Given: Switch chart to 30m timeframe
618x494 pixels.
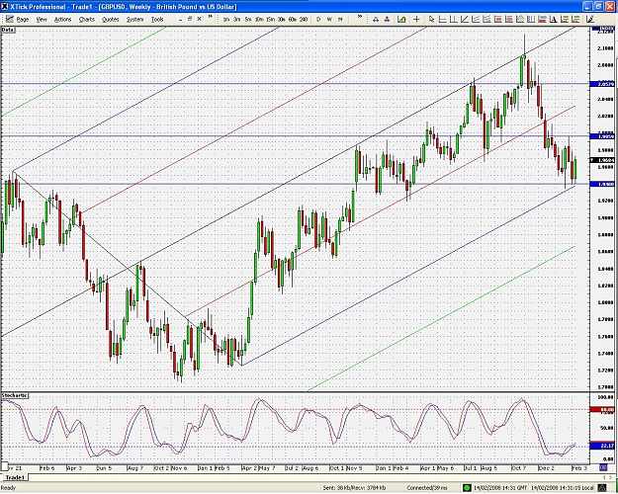Looking at the screenshot, I should (281, 19).
